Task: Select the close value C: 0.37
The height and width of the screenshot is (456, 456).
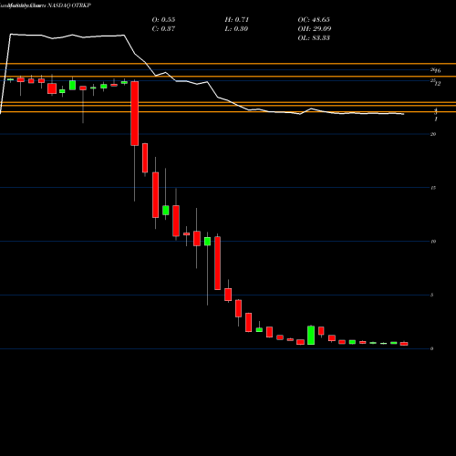Action: point(163,29)
